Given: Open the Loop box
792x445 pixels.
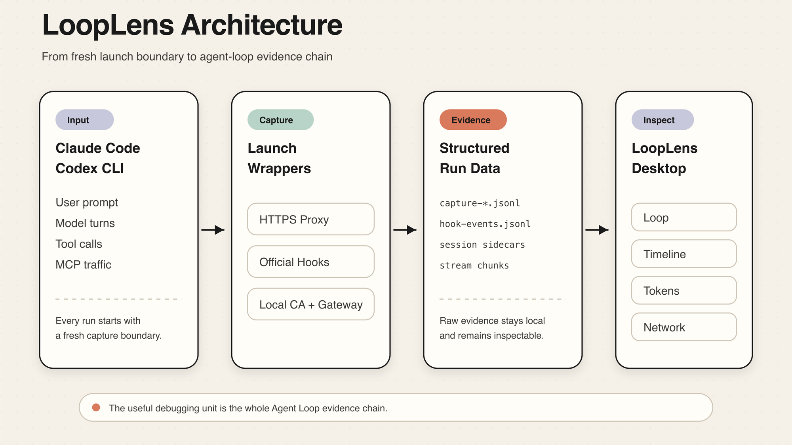Looking at the screenshot, I should [x=684, y=217].
